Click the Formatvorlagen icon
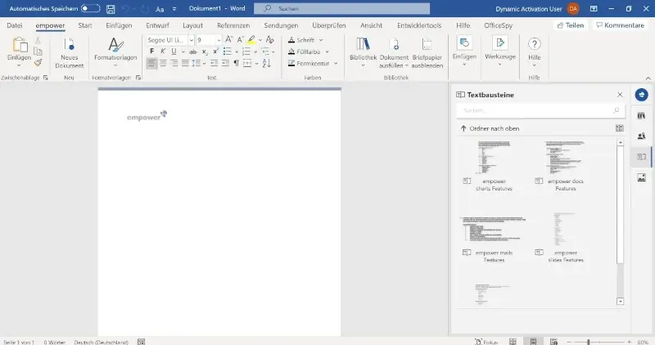The image size is (655, 345). [x=115, y=45]
